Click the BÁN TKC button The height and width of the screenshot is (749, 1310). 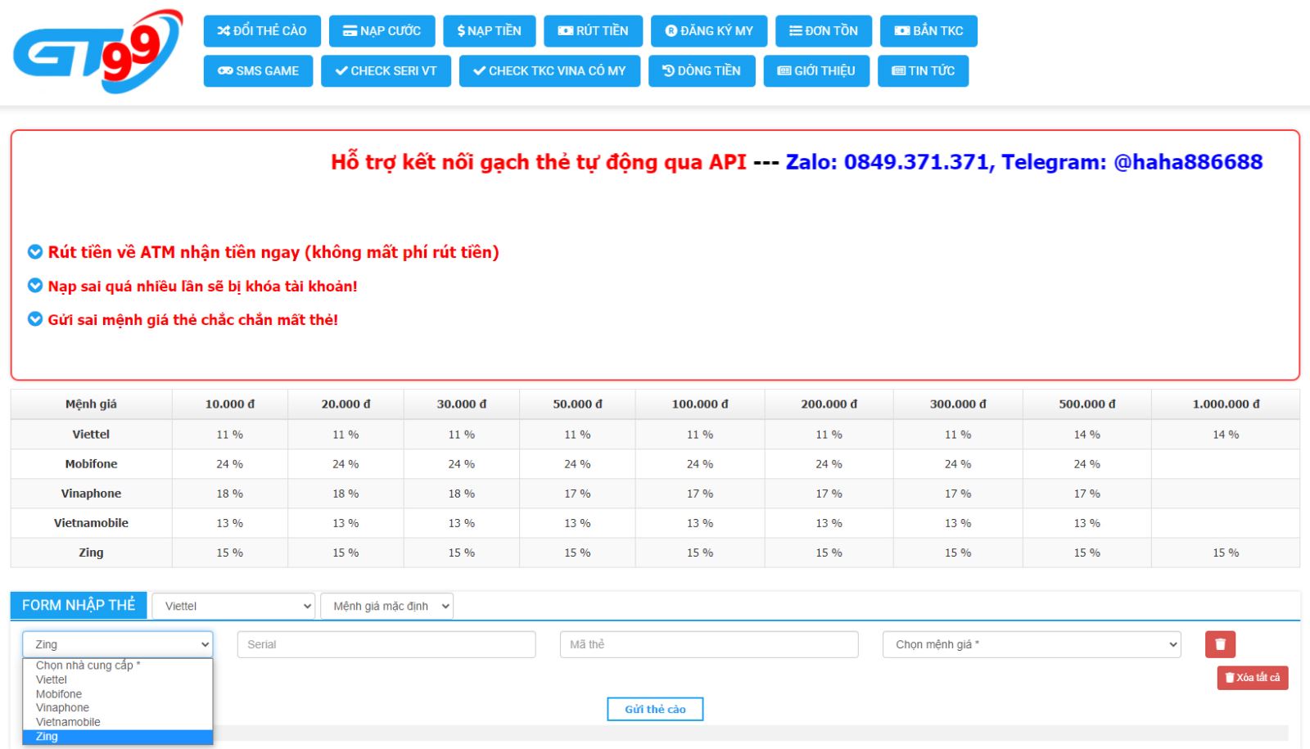(x=928, y=31)
